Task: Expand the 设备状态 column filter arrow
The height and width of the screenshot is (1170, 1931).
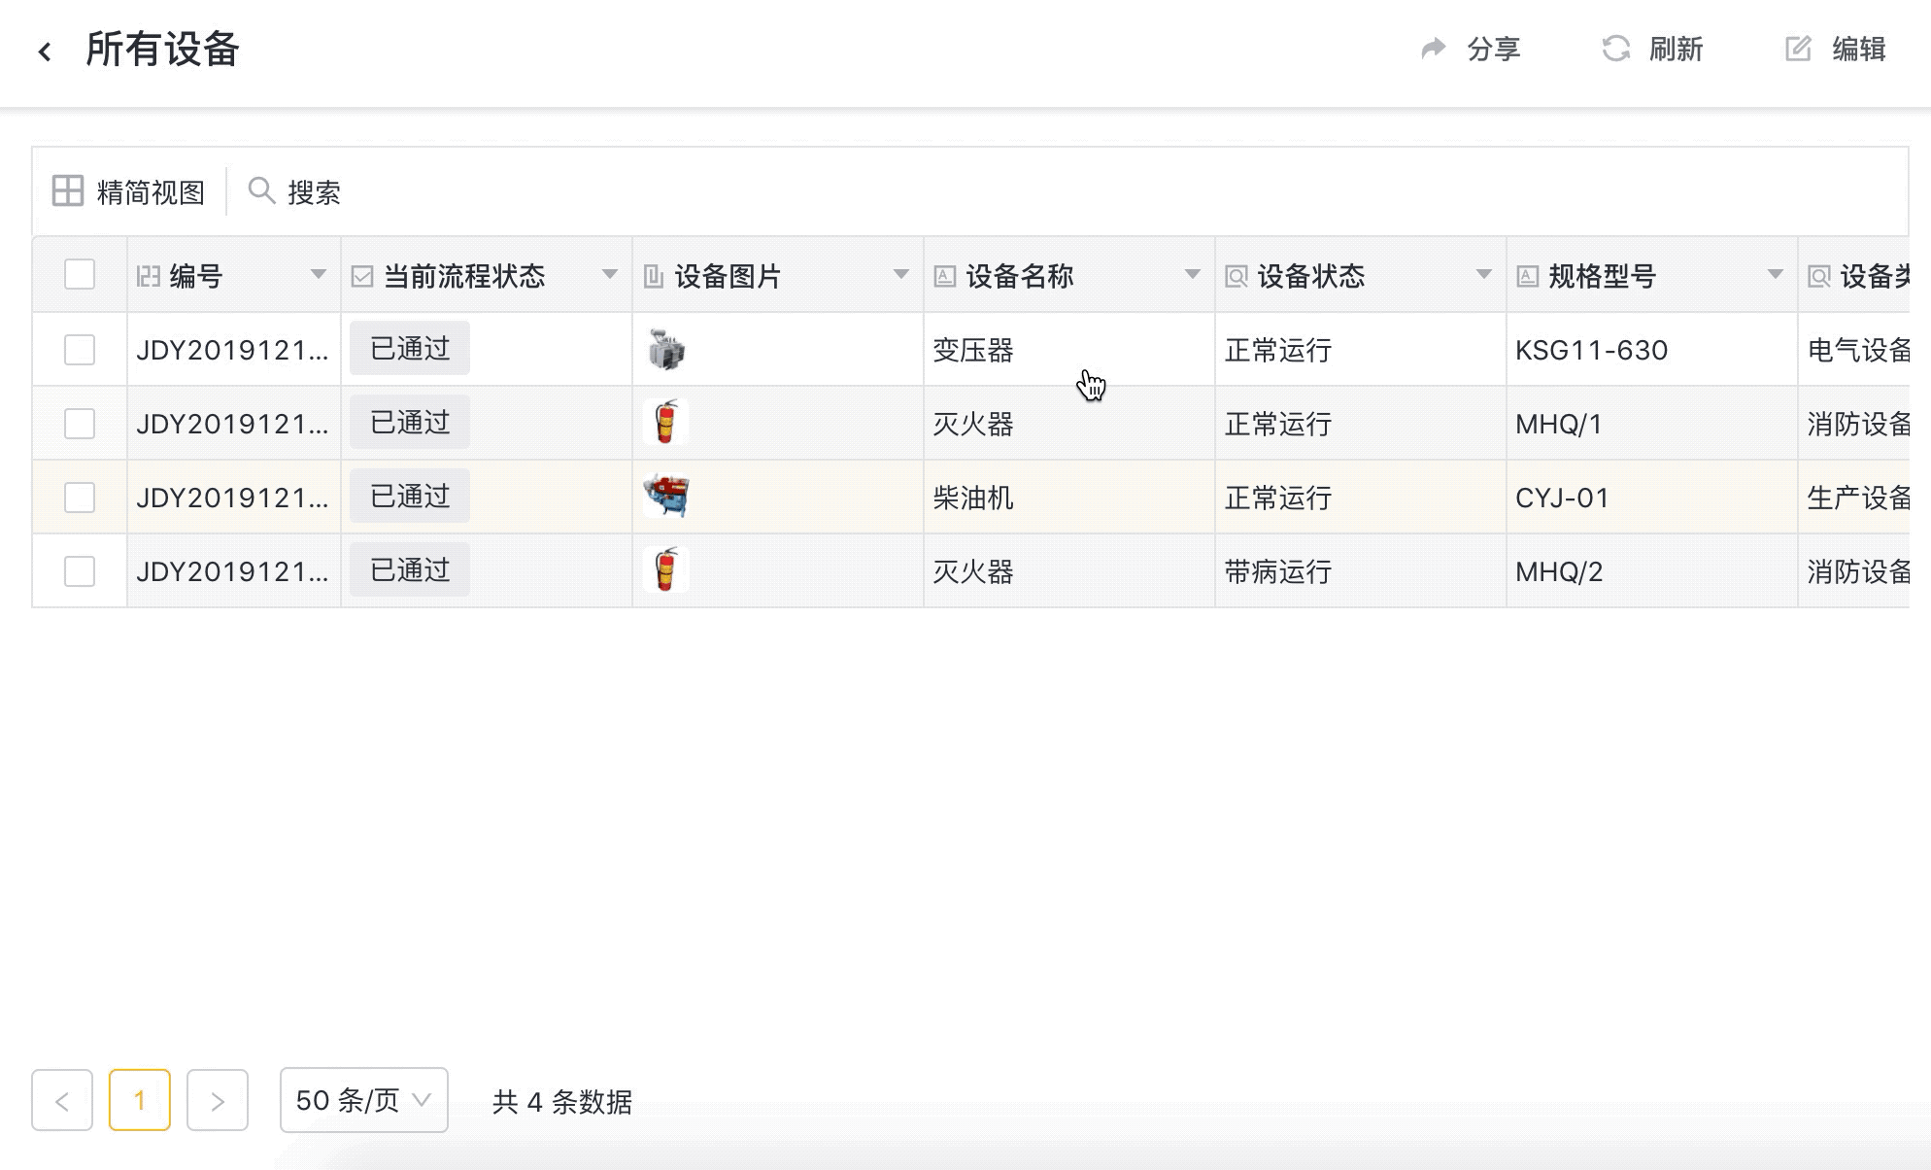Action: click(1483, 275)
